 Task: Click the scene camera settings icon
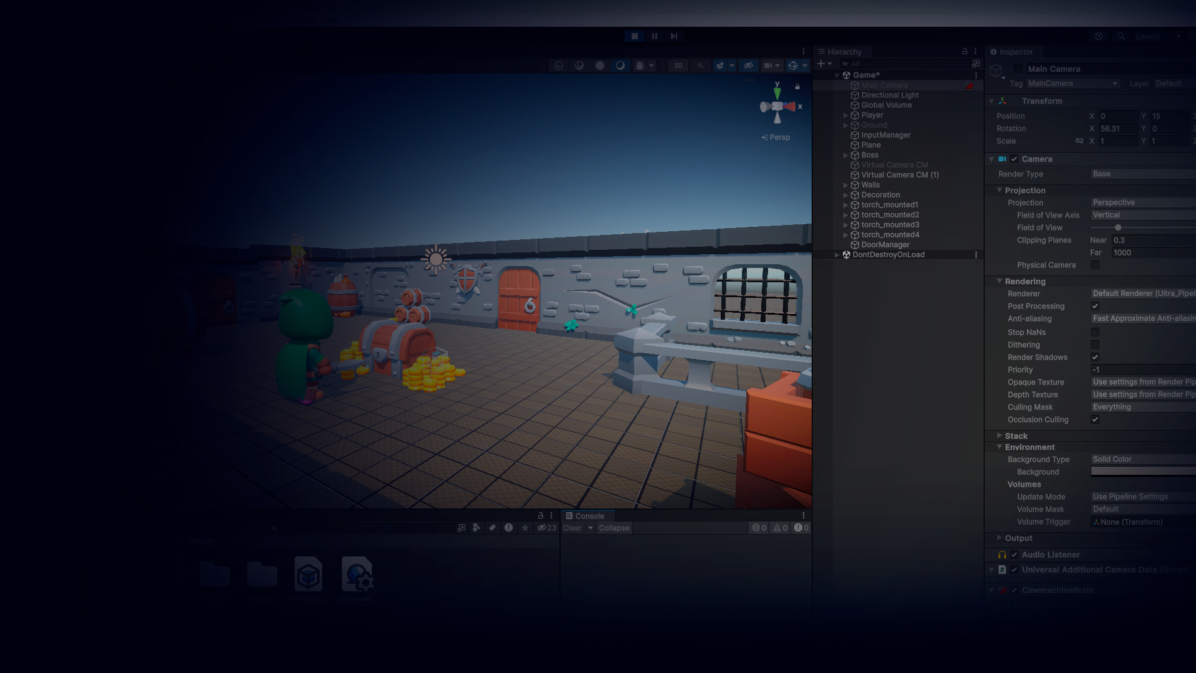click(x=769, y=65)
